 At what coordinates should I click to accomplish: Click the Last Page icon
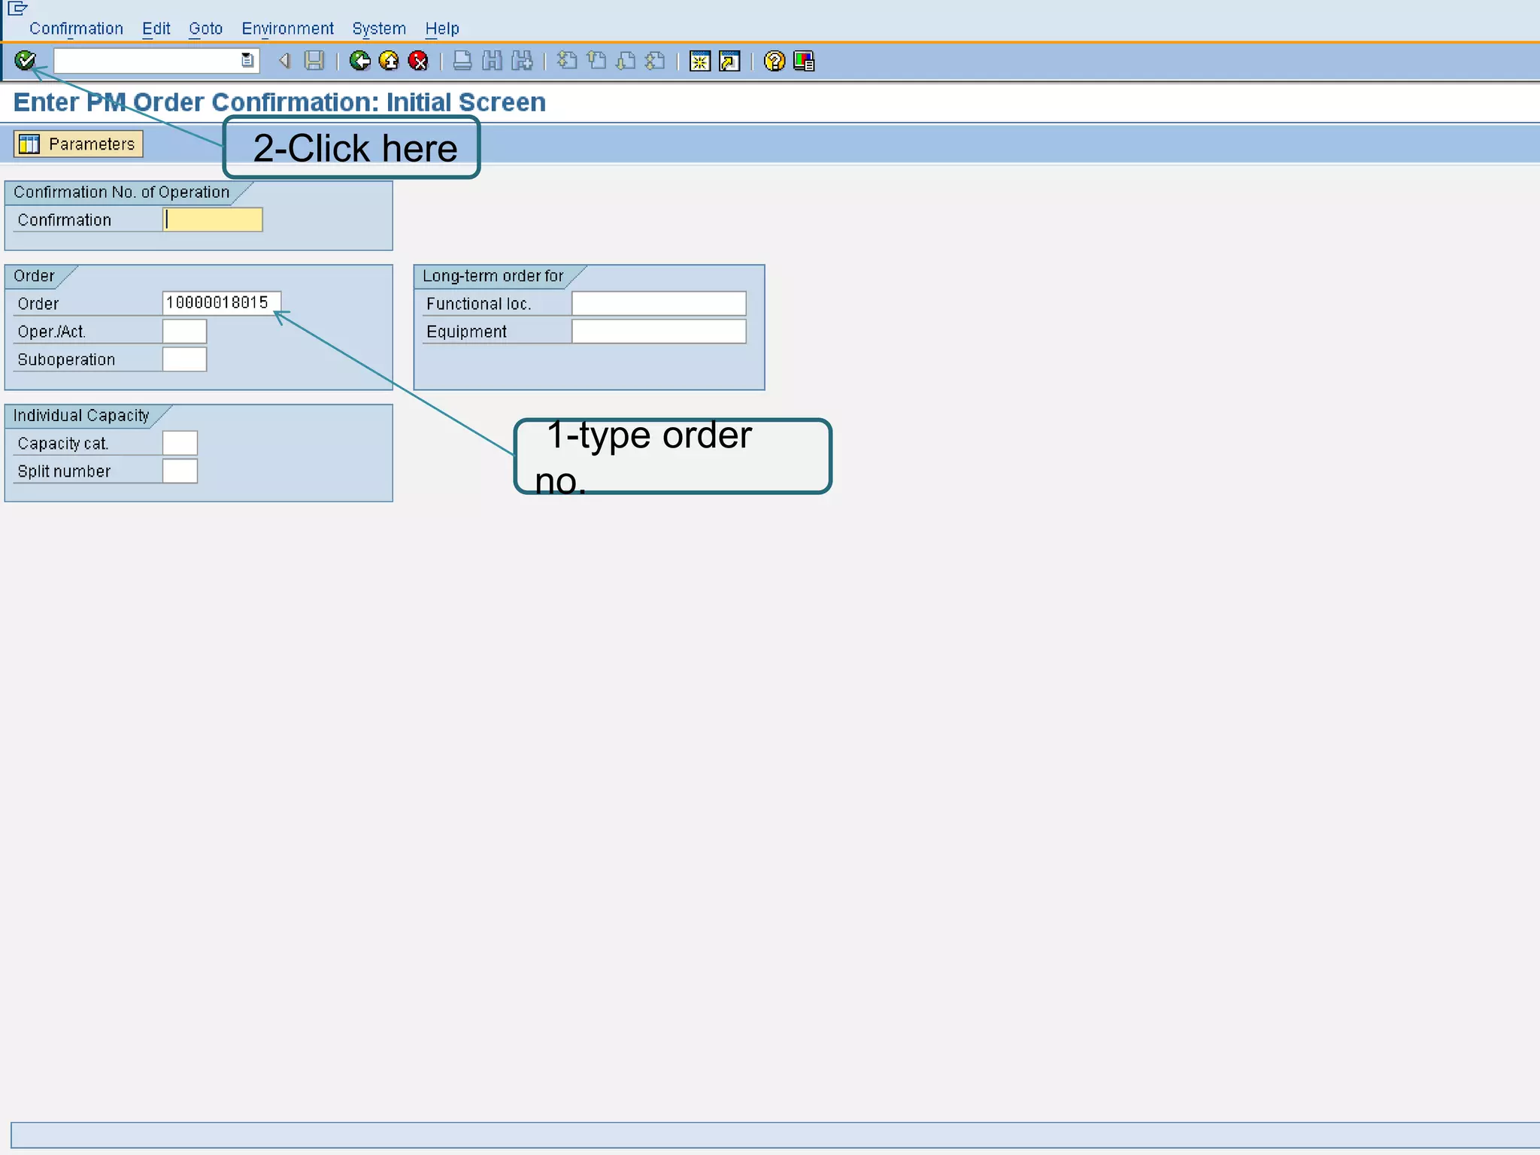656,61
